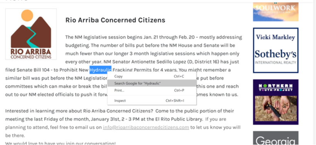This screenshot has width=316, height=145.
Task: Open the Vicki Markley Sotheby's ad
Action: (x=276, y=51)
